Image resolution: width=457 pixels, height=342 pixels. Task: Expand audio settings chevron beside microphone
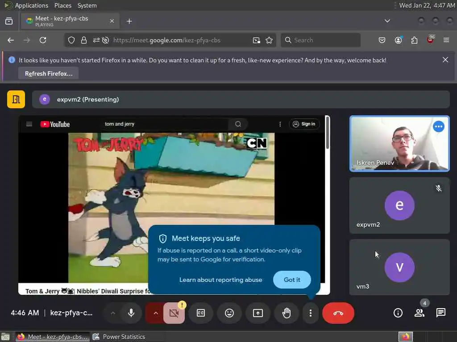[113, 313]
